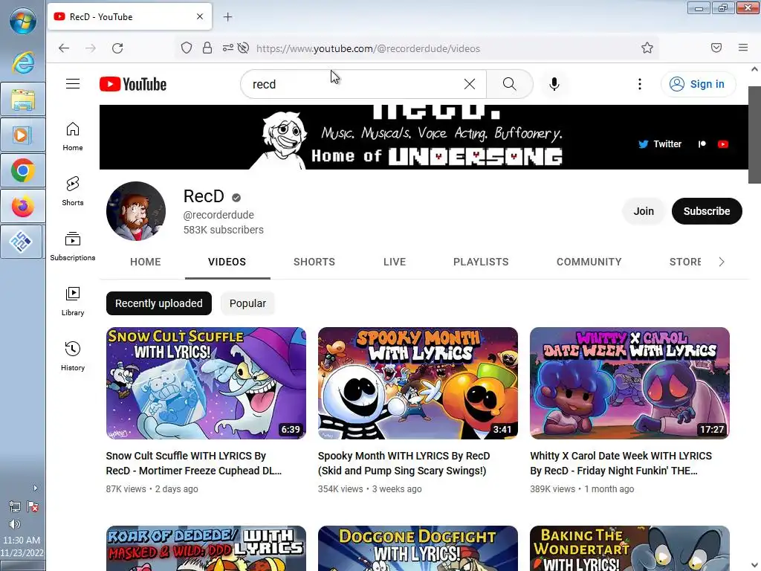This screenshot has height=571, width=761.
Task: Switch to the LIVE channel tab
Action: 395,262
